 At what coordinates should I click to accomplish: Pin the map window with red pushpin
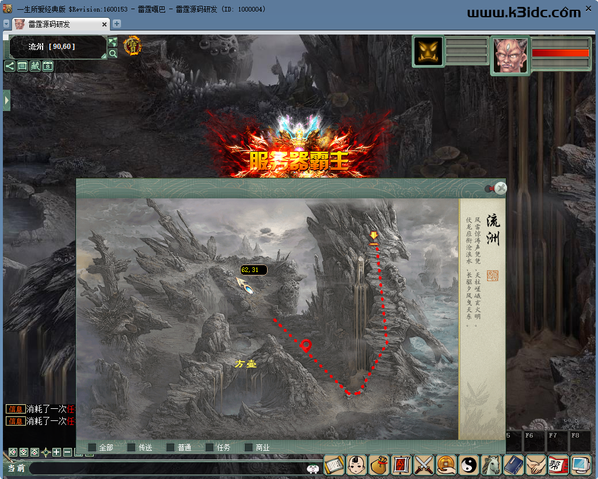coord(489,188)
